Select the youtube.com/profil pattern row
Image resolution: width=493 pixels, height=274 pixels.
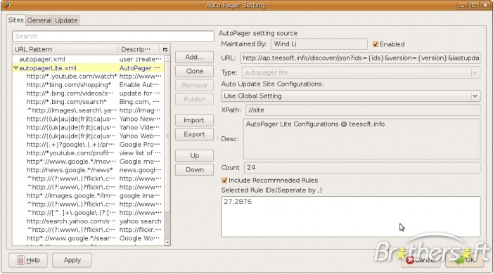coord(89,153)
